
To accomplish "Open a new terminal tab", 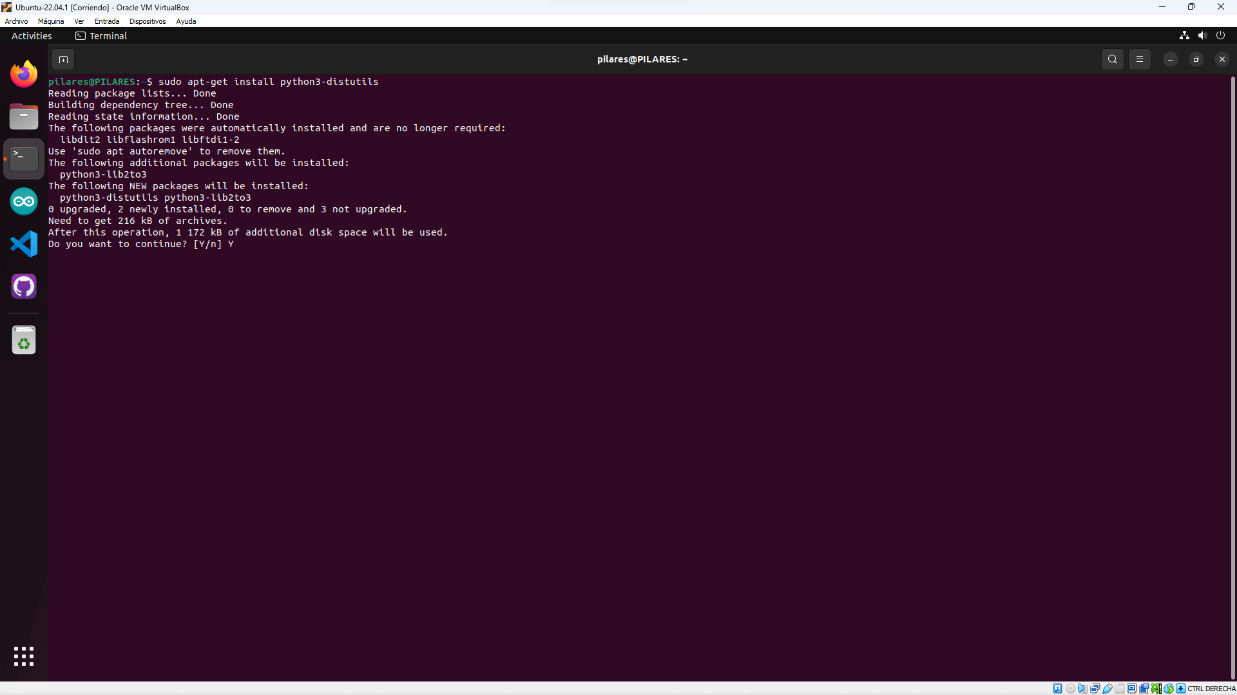I will click(x=63, y=59).
